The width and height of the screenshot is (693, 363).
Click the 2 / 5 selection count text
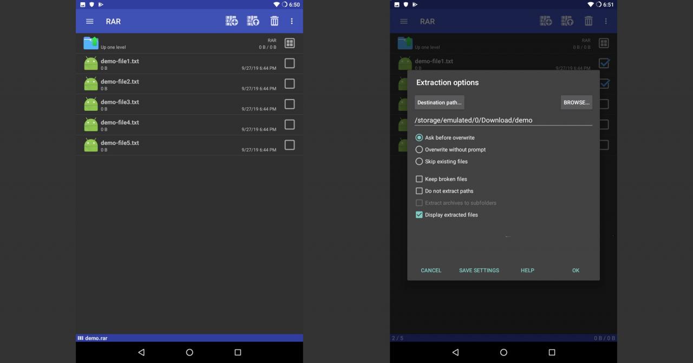[x=397, y=338]
